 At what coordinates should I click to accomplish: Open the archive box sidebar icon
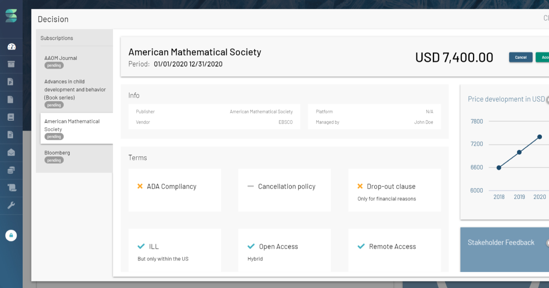11,64
